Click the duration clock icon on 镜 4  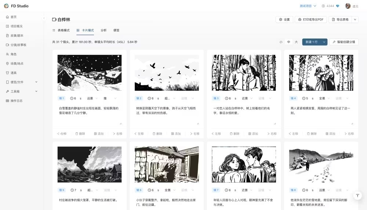click(x=304, y=98)
